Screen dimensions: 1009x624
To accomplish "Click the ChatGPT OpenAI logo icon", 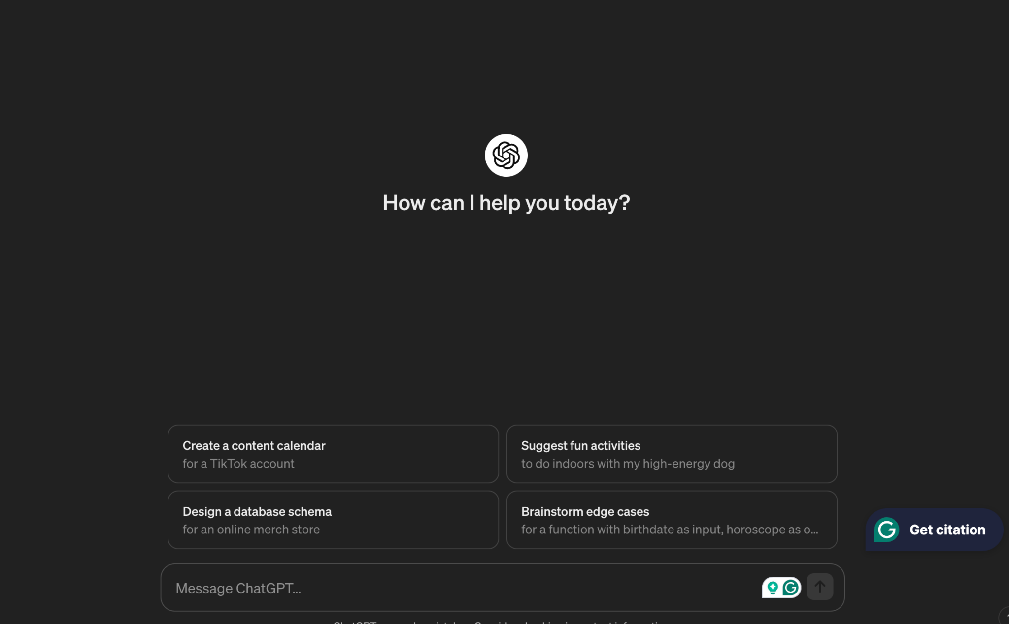I will point(505,155).
